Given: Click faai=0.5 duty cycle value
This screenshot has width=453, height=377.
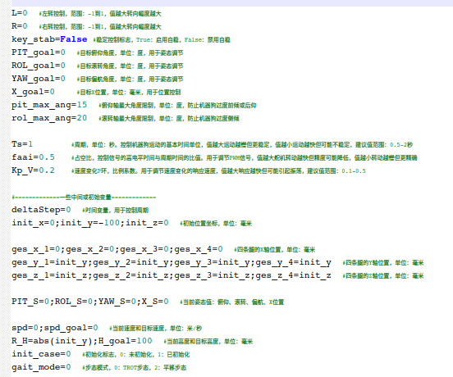Looking at the screenshot, I should (47, 157).
